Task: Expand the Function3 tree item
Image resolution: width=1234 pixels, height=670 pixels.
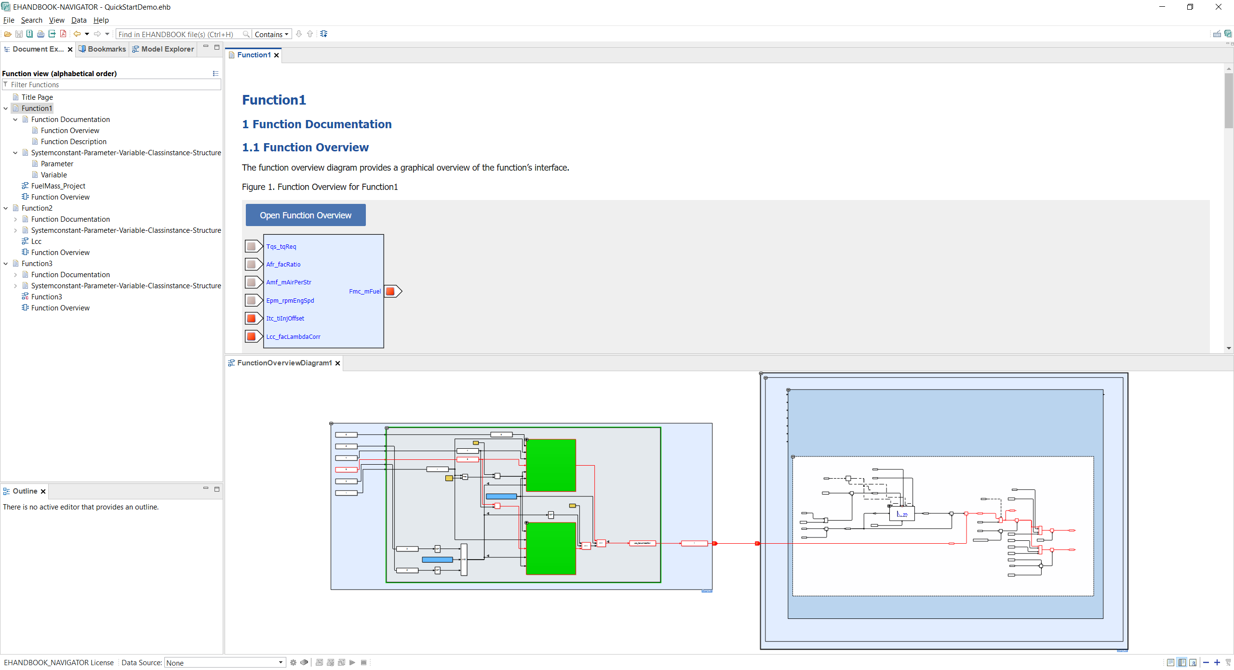Action: pyautogui.click(x=7, y=263)
